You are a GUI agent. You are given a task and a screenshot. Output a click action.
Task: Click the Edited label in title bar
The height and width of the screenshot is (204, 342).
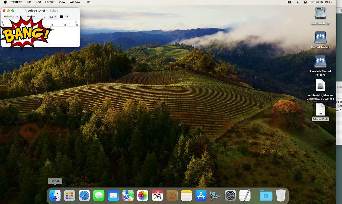click(54, 10)
